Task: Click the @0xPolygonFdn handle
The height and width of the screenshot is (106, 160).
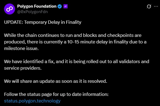Action: tap(32, 12)
